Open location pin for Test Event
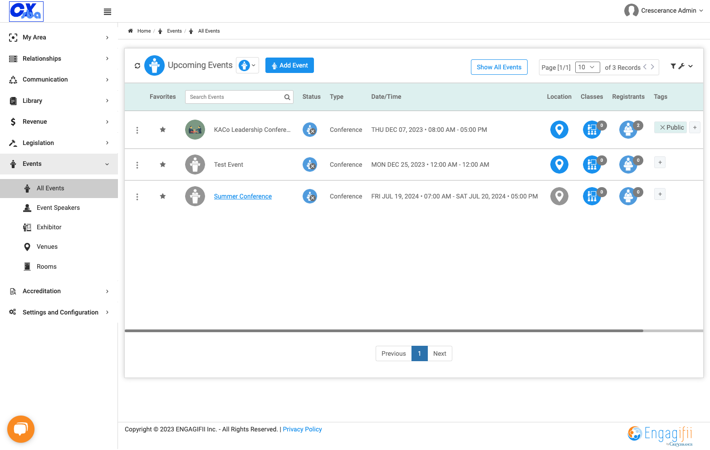The width and height of the screenshot is (710, 450). (x=559, y=165)
